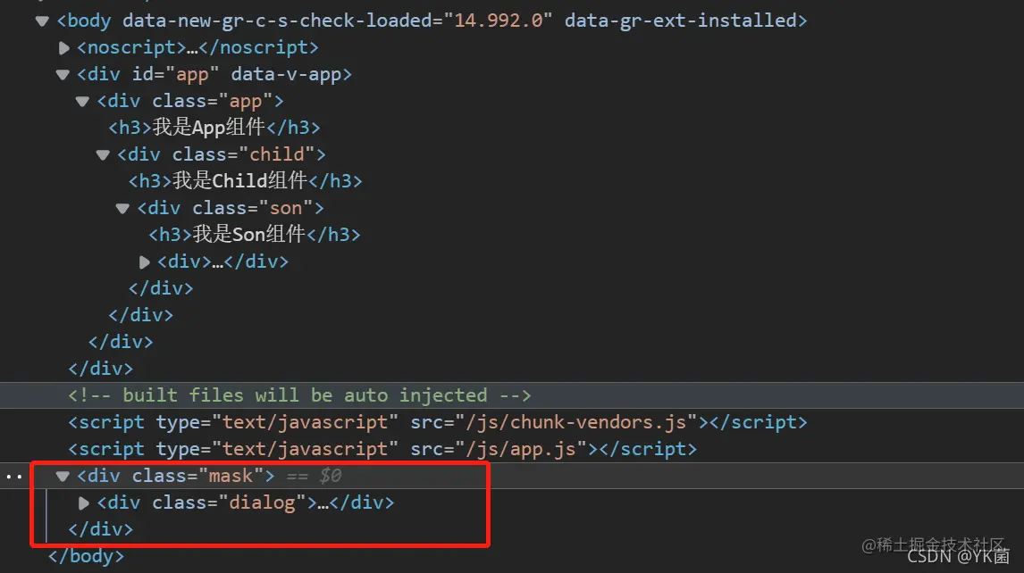Select the h3 '我是Son组件' line
Viewport: 1024px width, 573px height.
[x=255, y=235]
